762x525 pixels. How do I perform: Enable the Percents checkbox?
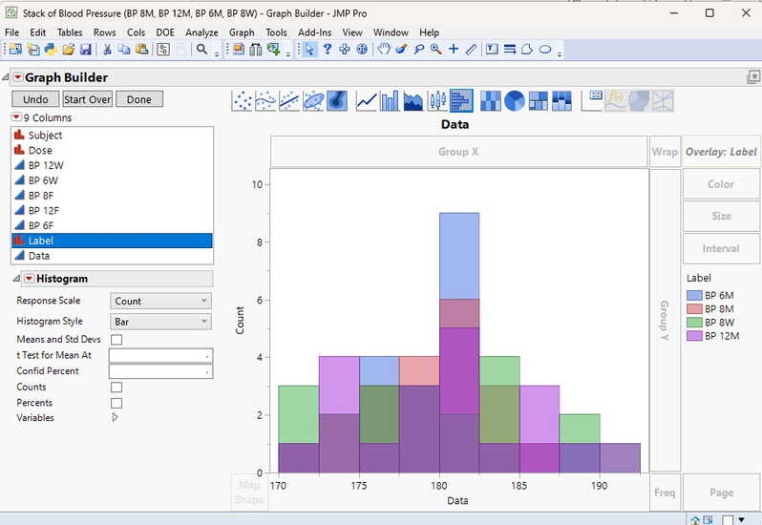point(116,403)
